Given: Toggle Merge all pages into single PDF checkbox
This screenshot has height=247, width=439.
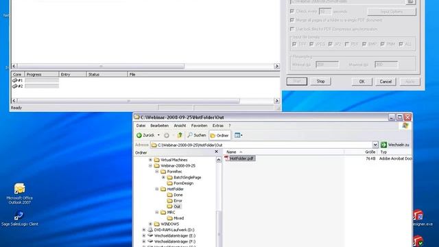Looking at the screenshot, I should click(x=292, y=20).
